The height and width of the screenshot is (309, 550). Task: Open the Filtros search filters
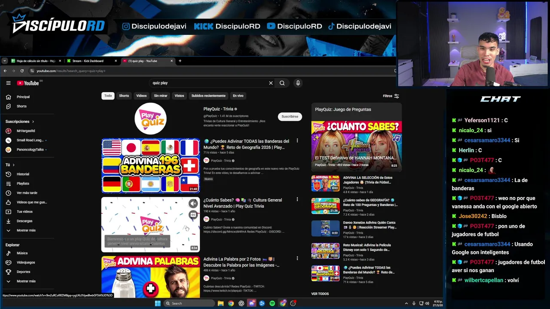pyautogui.click(x=391, y=96)
